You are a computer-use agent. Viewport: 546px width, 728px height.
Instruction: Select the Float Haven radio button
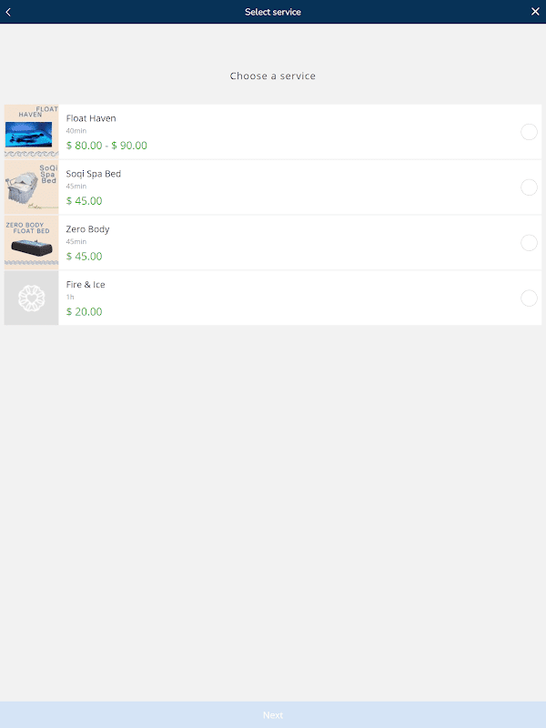coord(529,132)
